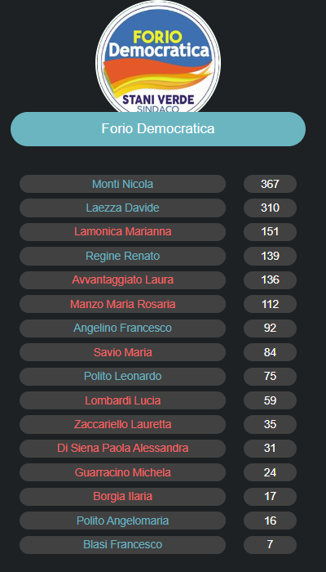Open Avvantaggiato Laura's entry
326x572 pixels.
pos(122,280)
